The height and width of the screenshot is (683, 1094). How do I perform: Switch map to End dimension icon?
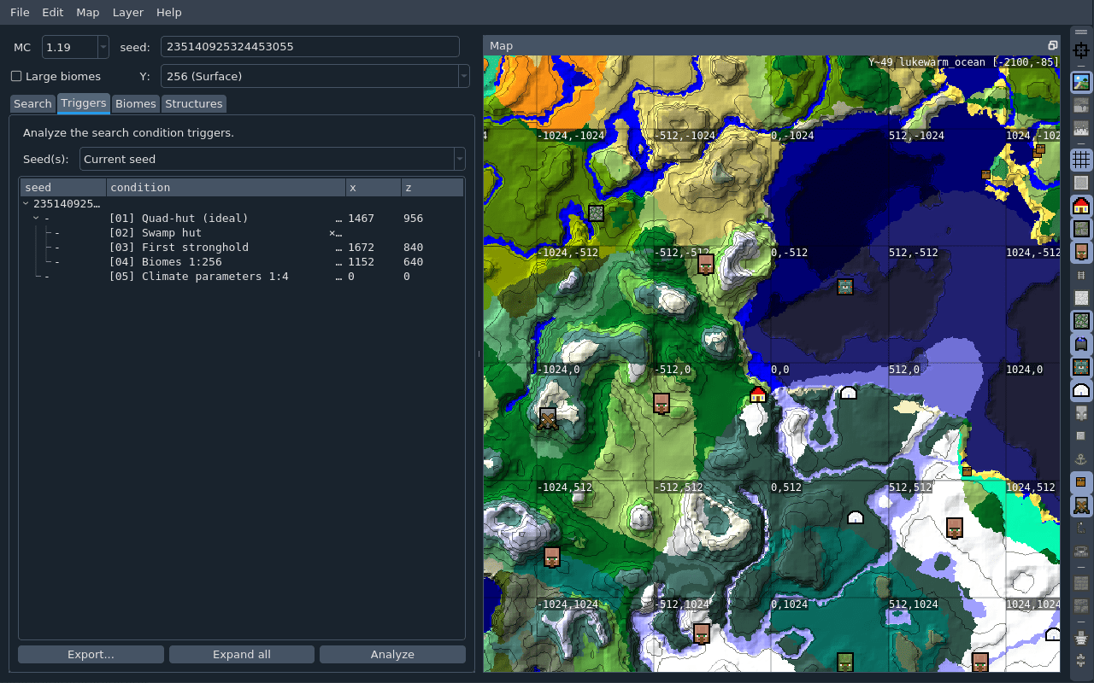(1080, 129)
